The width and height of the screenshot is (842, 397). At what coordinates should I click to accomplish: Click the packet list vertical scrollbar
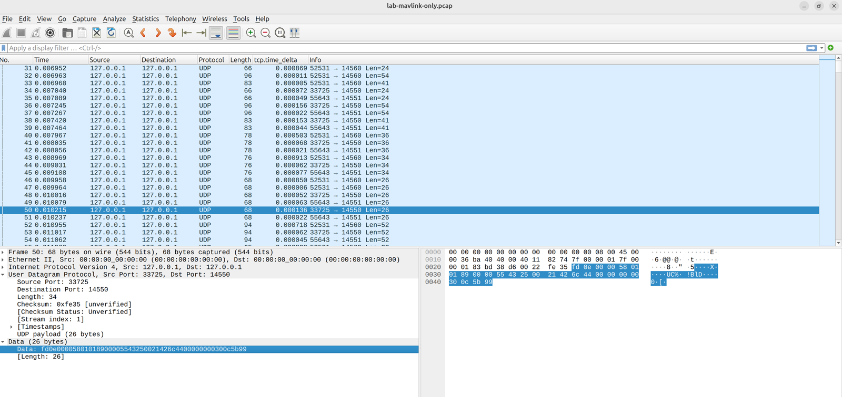point(838,150)
